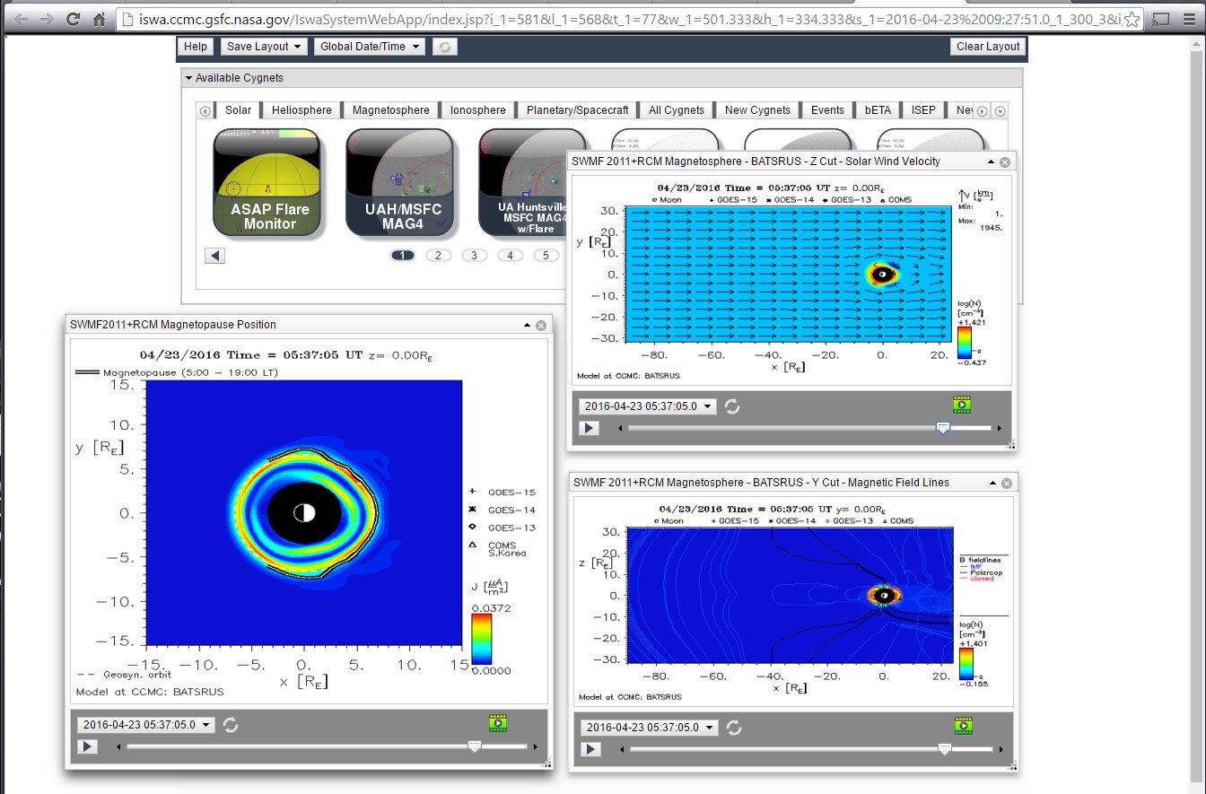This screenshot has height=794, width=1206.
Task: Collapse the Z Cut Solar Wind Velocity window
Action: 991,162
